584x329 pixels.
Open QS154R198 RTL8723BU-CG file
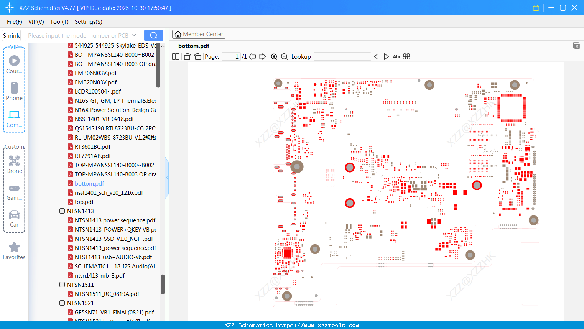[115, 128]
